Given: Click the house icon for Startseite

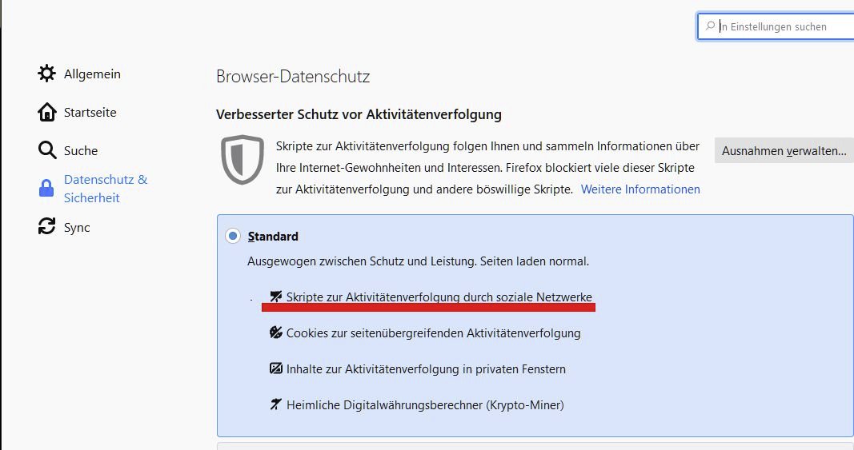Looking at the screenshot, I should (x=47, y=112).
